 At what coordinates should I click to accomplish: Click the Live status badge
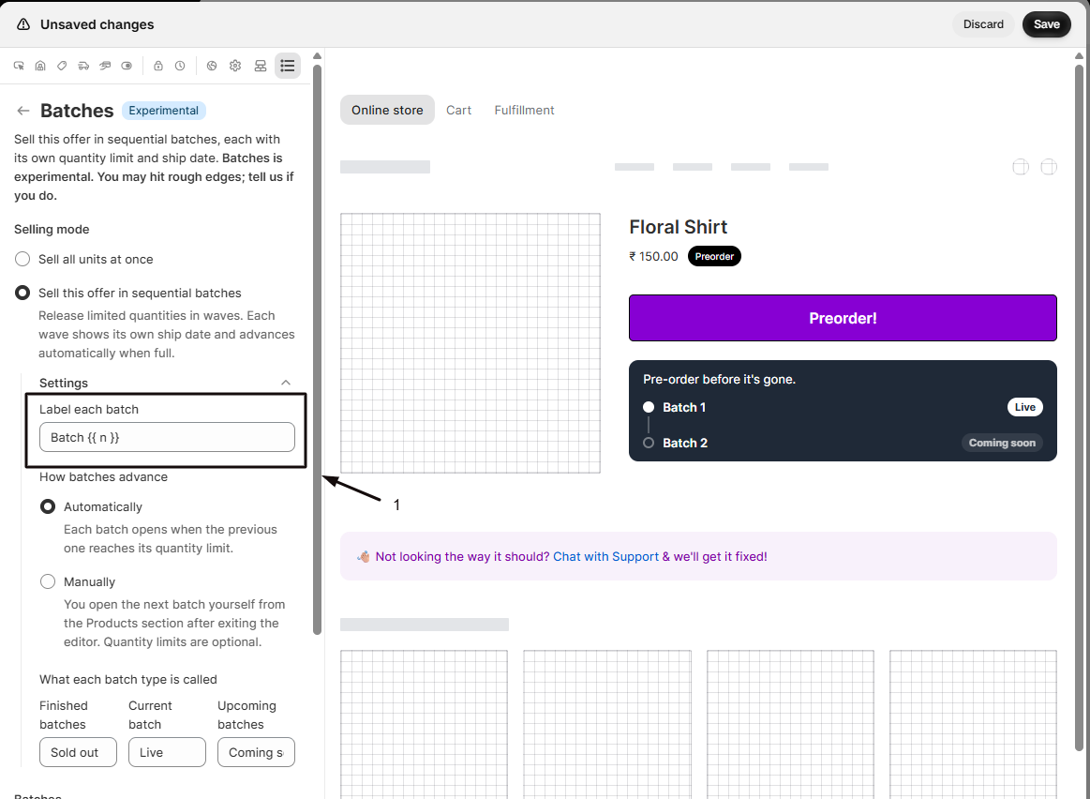[x=1024, y=408]
